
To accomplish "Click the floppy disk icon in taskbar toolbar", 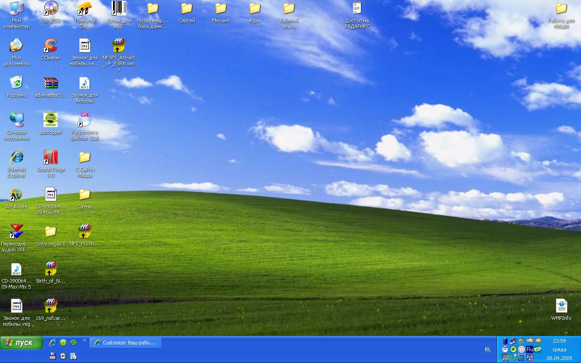I will [x=53, y=356].
